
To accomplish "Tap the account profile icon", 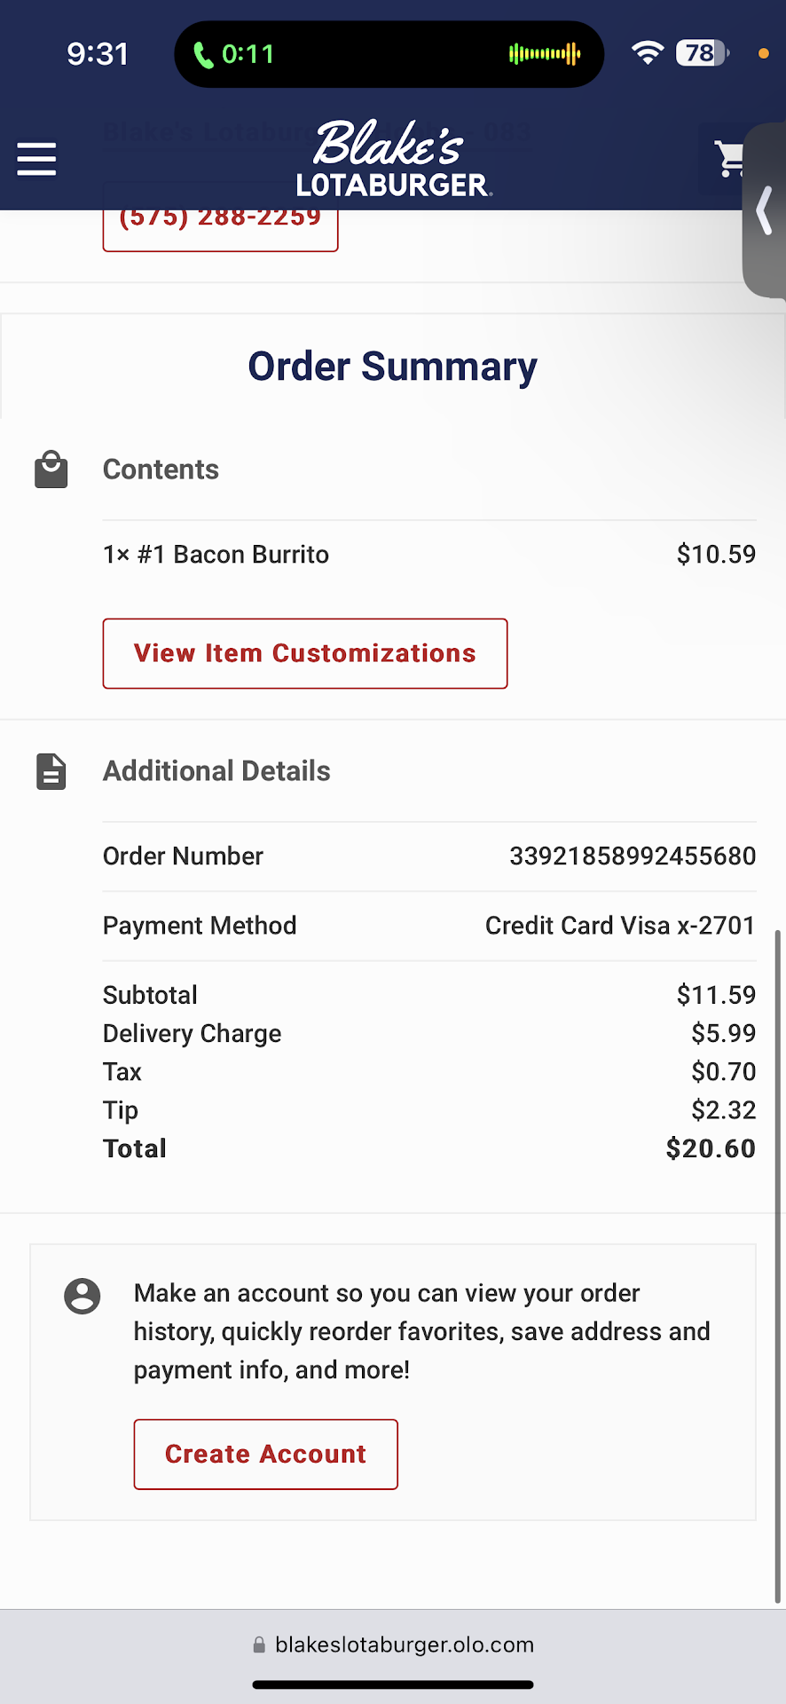I will click(x=83, y=1296).
